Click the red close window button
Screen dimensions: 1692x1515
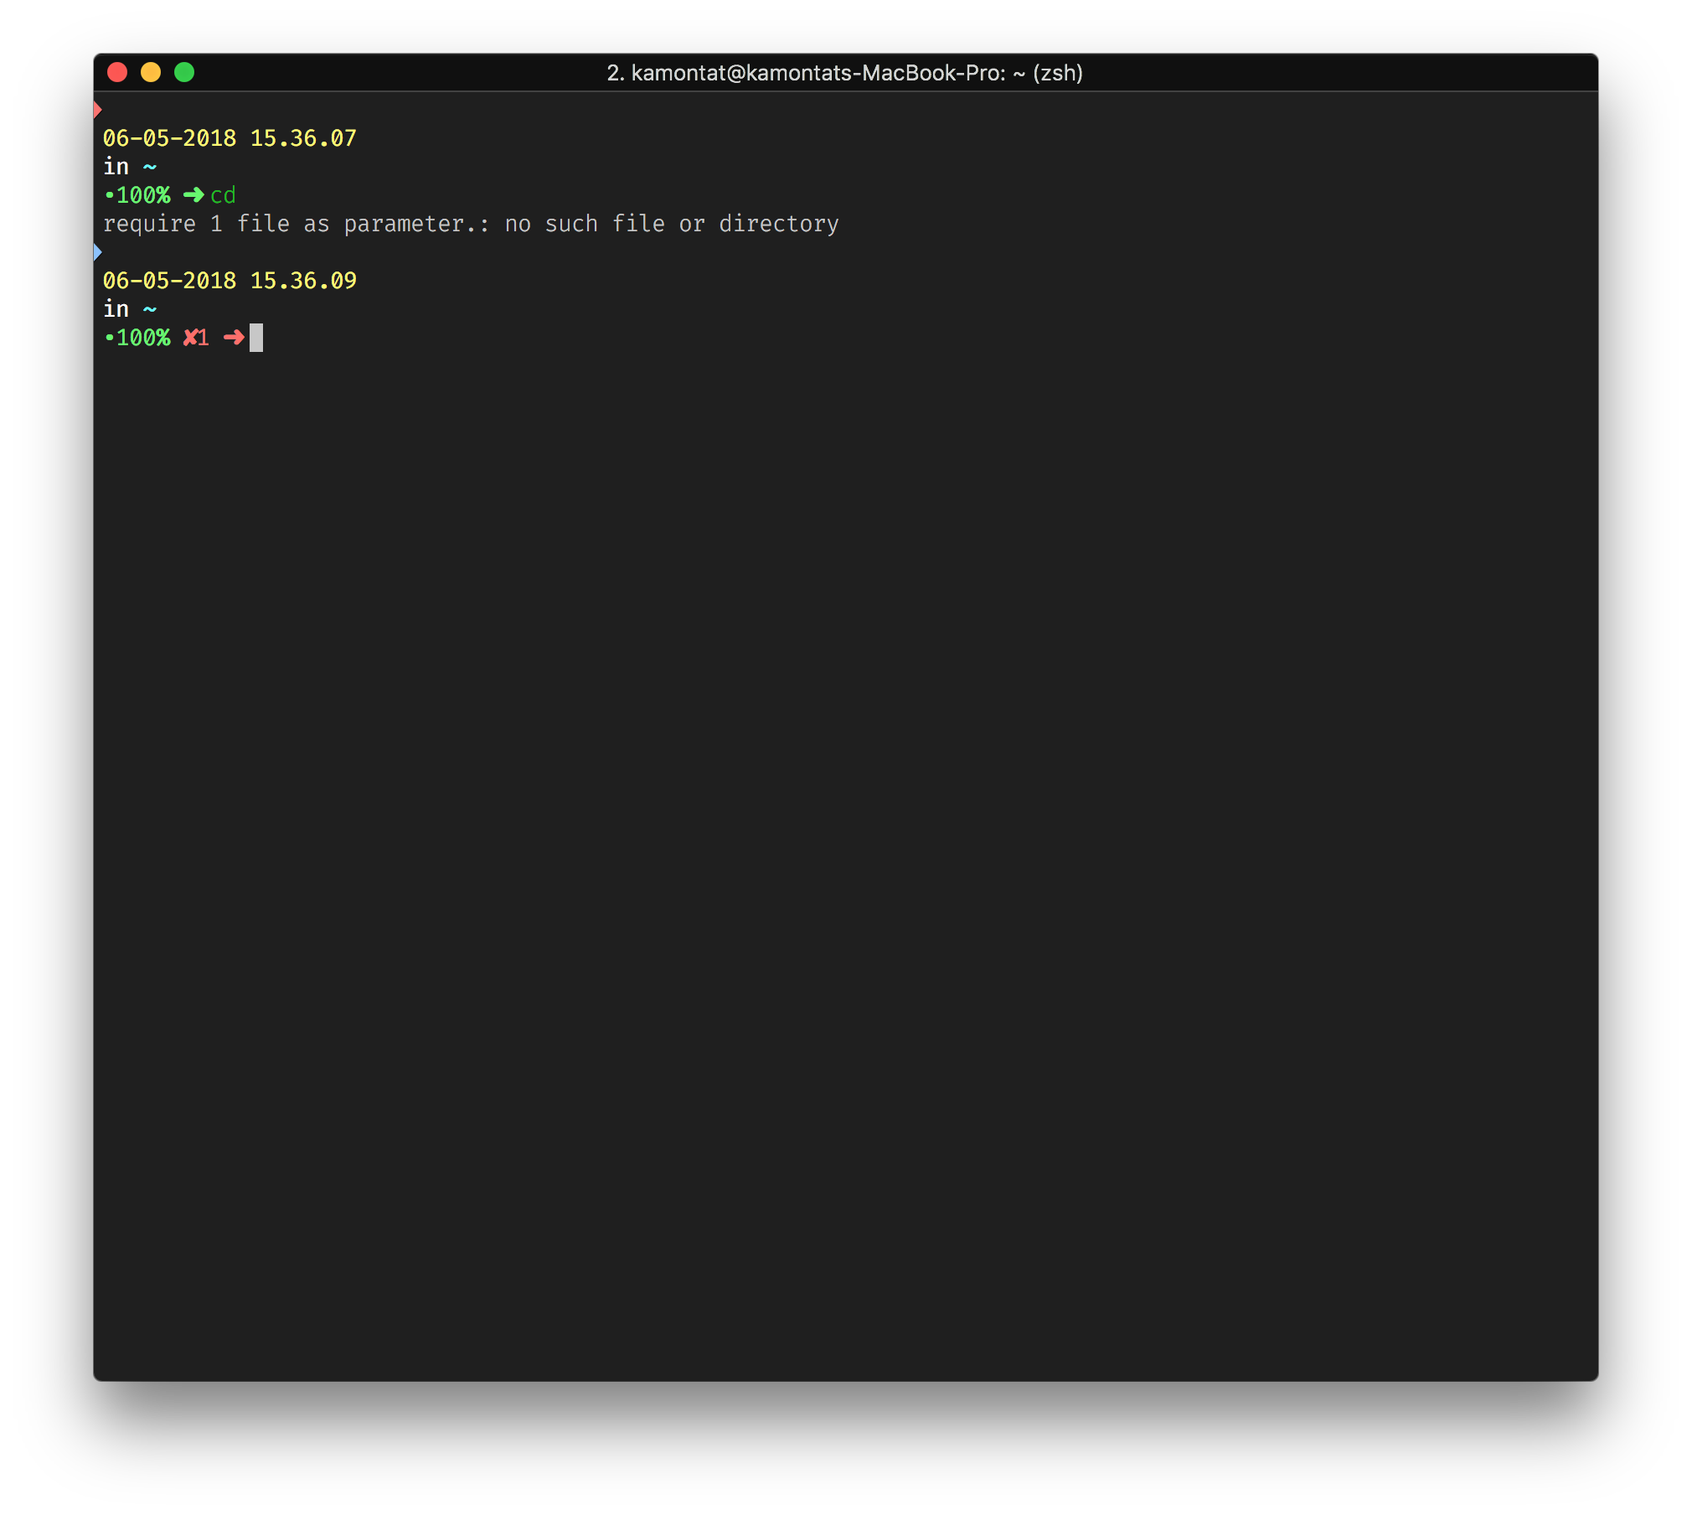117,73
